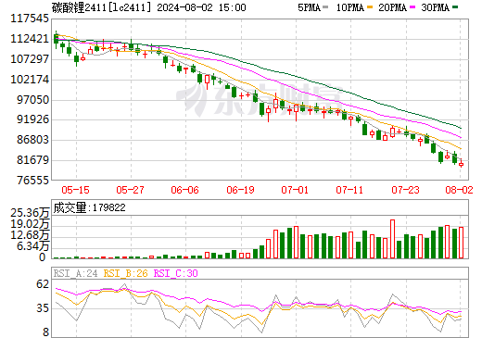Image resolution: width=482 pixels, height=338 pixels.
Task: Click the 117545 price axis label
Action: [x=30, y=19]
